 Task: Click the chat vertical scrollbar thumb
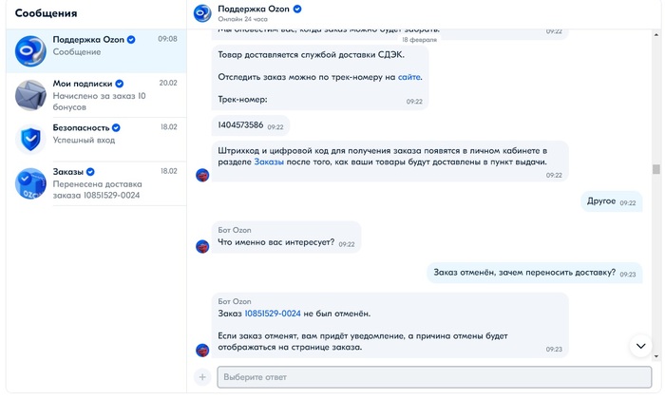click(655, 169)
